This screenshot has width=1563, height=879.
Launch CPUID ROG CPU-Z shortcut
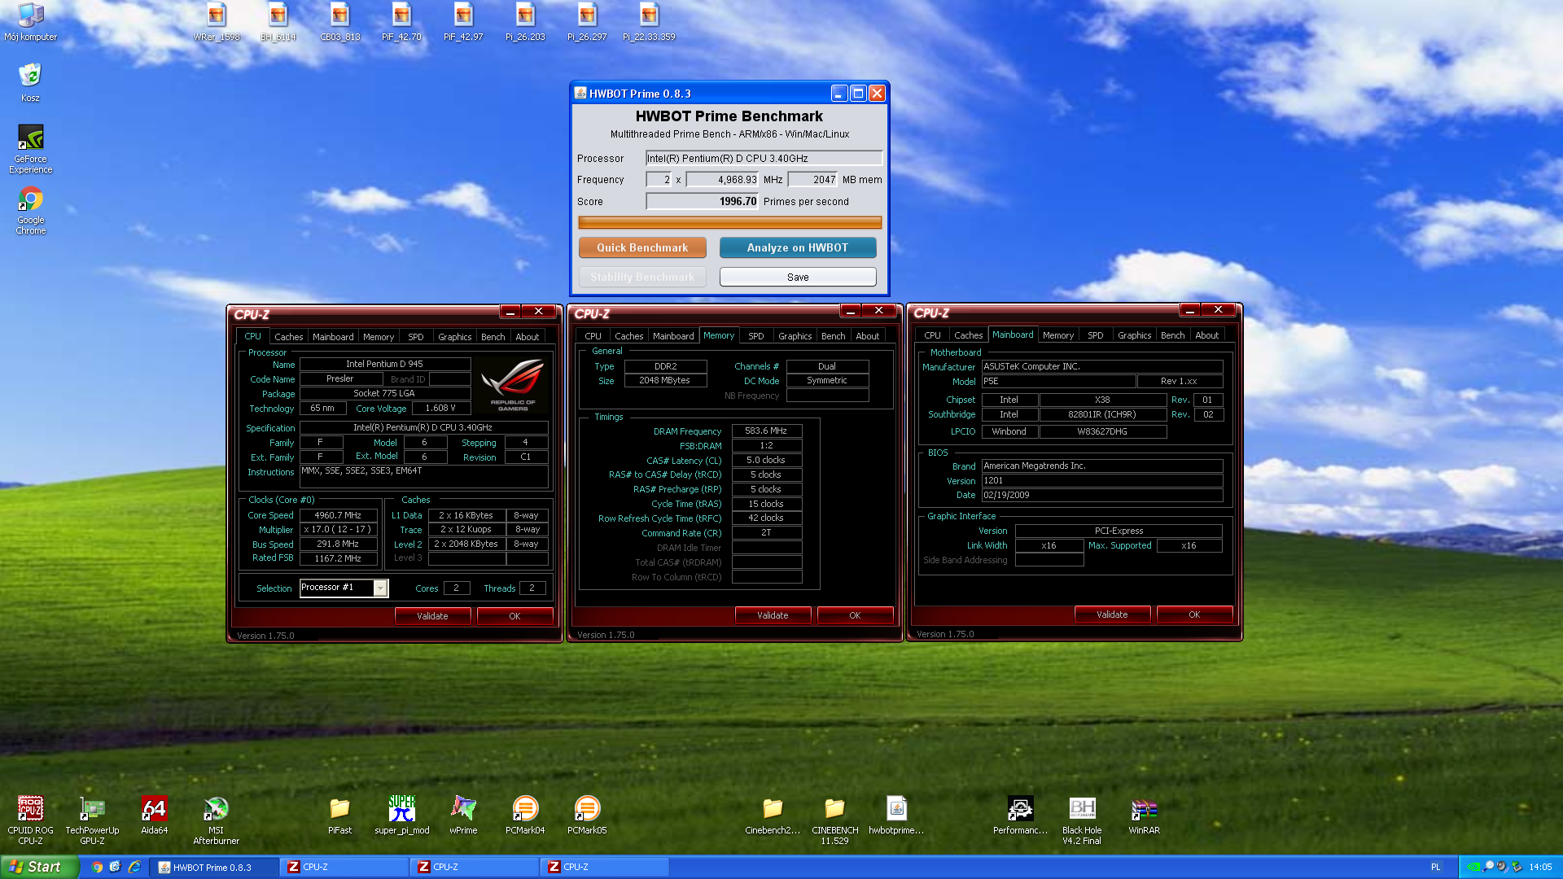(x=30, y=820)
